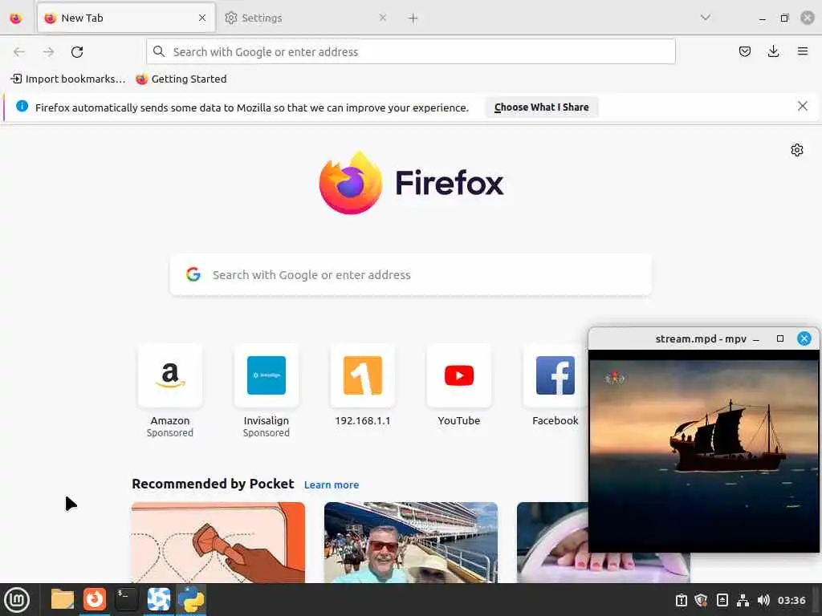822x616 pixels.
Task: Click the first tray icon with exclamation mark
Action: point(681,600)
